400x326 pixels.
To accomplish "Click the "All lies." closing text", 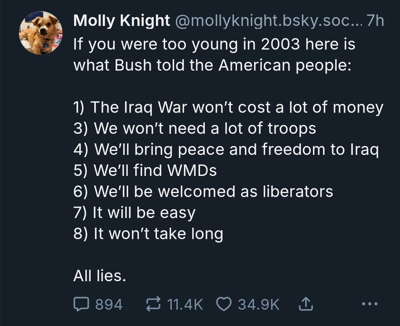I will pyautogui.click(x=99, y=275).
